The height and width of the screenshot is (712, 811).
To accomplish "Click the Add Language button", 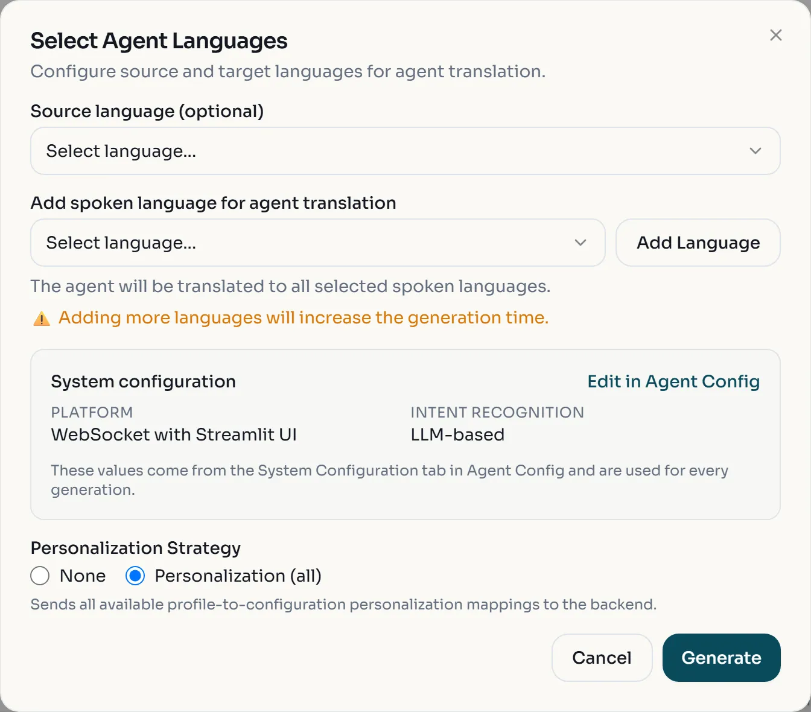I will click(x=698, y=243).
